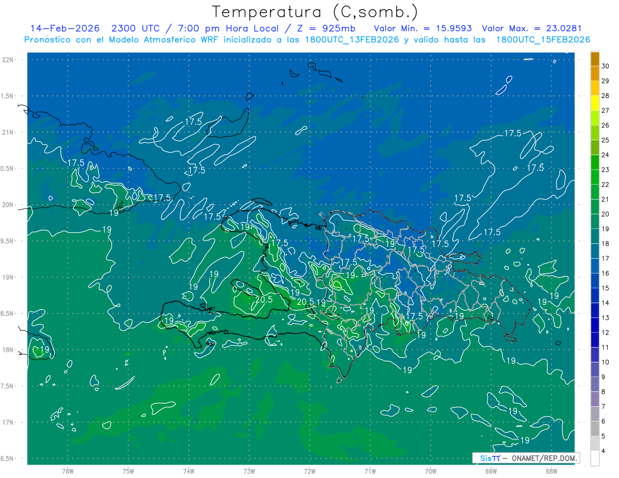This screenshot has width=619, height=478.
Task: Click the '74W' longitude axis label
Action: point(188,471)
